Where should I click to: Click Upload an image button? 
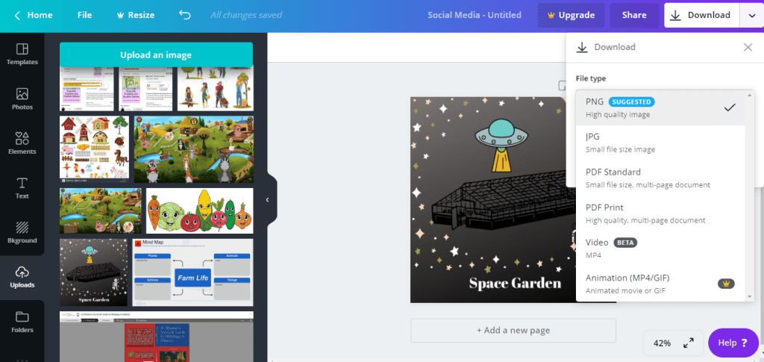click(x=156, y=54)
